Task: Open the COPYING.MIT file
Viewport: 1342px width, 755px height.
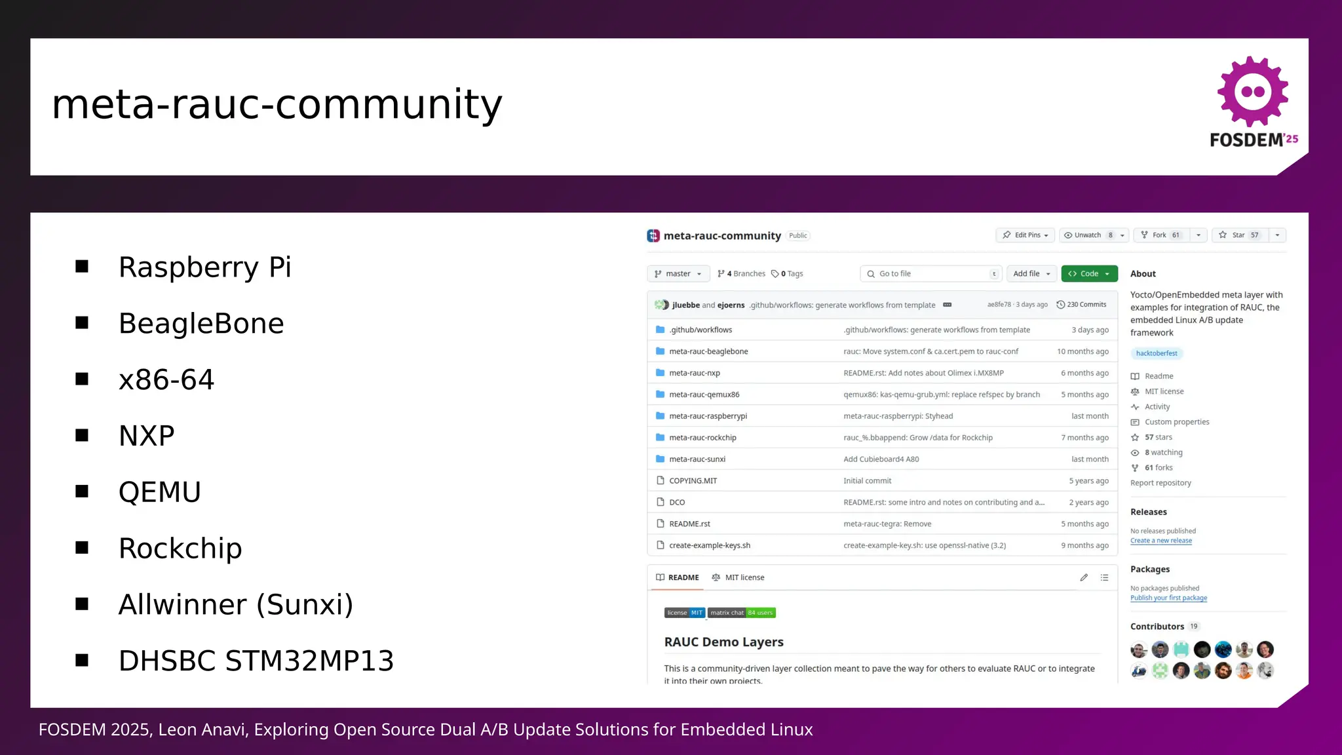Action: 693,481
